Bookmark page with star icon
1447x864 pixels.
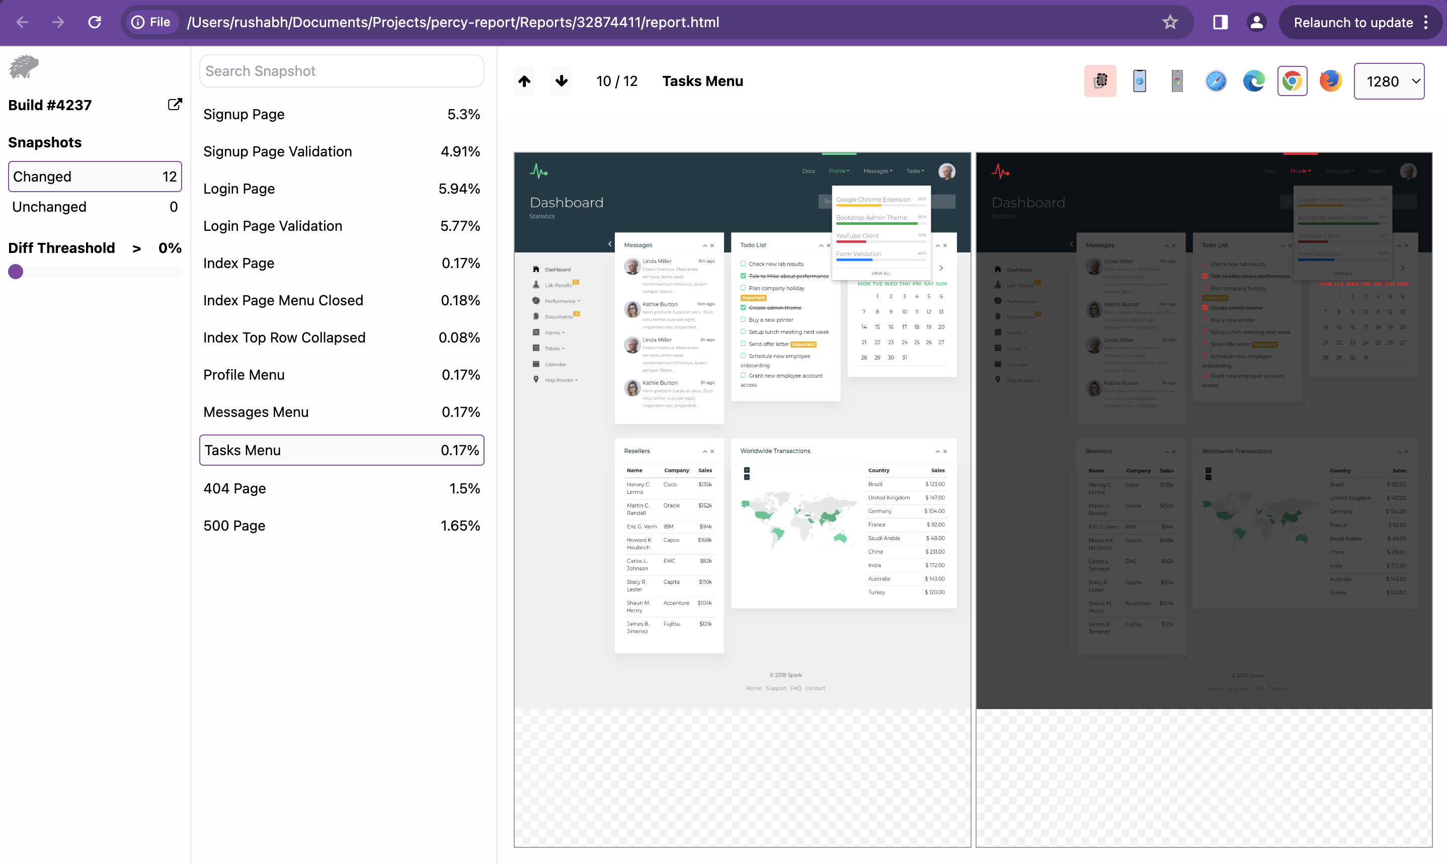click(x=1170, y=22)
